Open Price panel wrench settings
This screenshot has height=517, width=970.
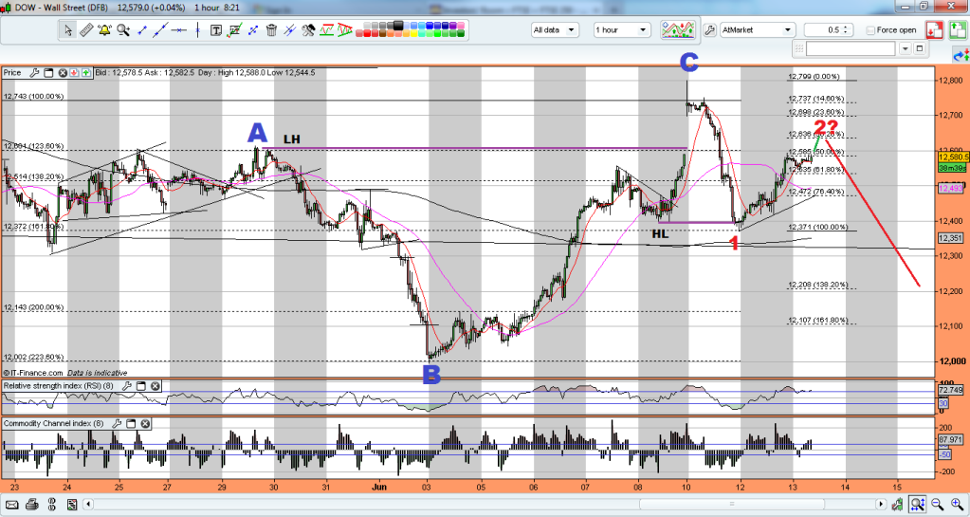coord(35,73)
